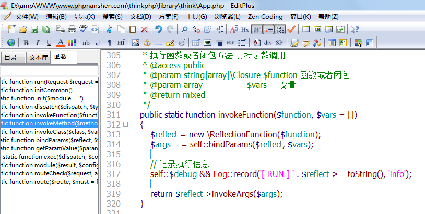Image resolution: width=425 pixels, height=214 pixels.
Task: Toggle word wrap (W) button
Action: (256, 29)
